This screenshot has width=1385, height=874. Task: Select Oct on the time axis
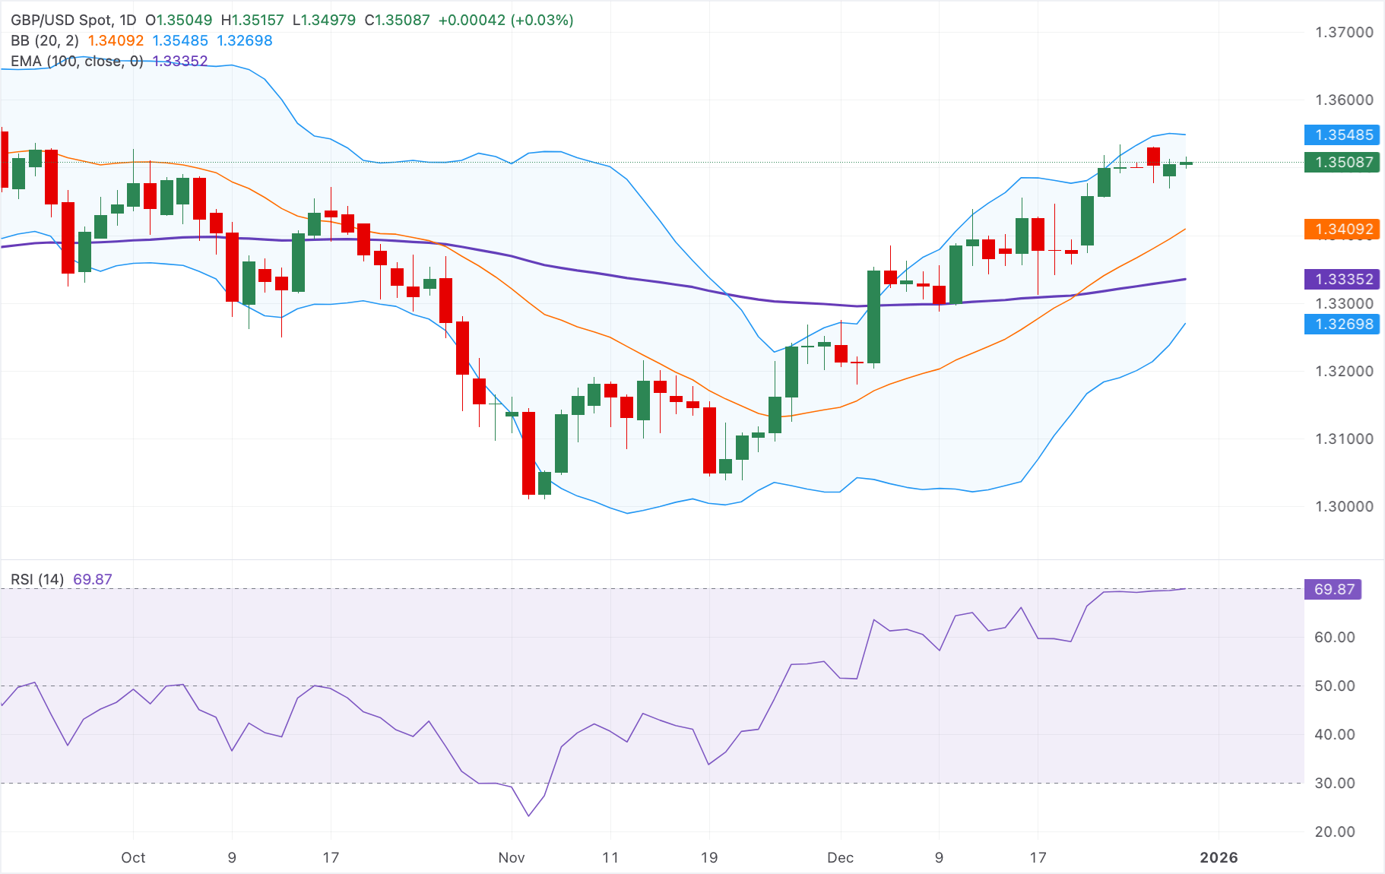(134, 857)
